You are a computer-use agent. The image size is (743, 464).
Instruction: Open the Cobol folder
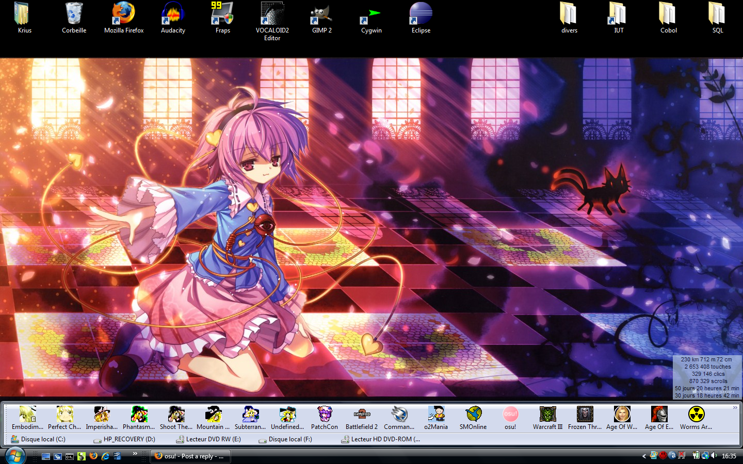668,19
